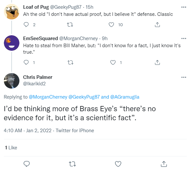Like EmSeeSquared's tweet

tap(113, 62)
